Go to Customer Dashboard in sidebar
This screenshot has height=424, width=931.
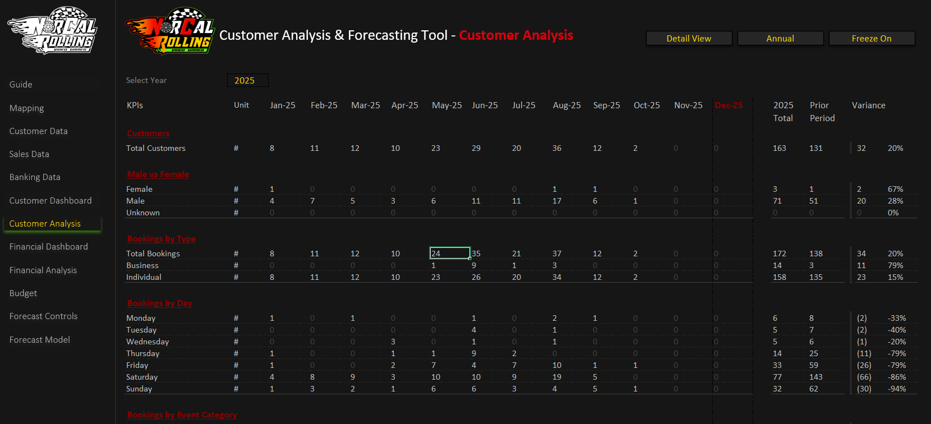point(50,201)
